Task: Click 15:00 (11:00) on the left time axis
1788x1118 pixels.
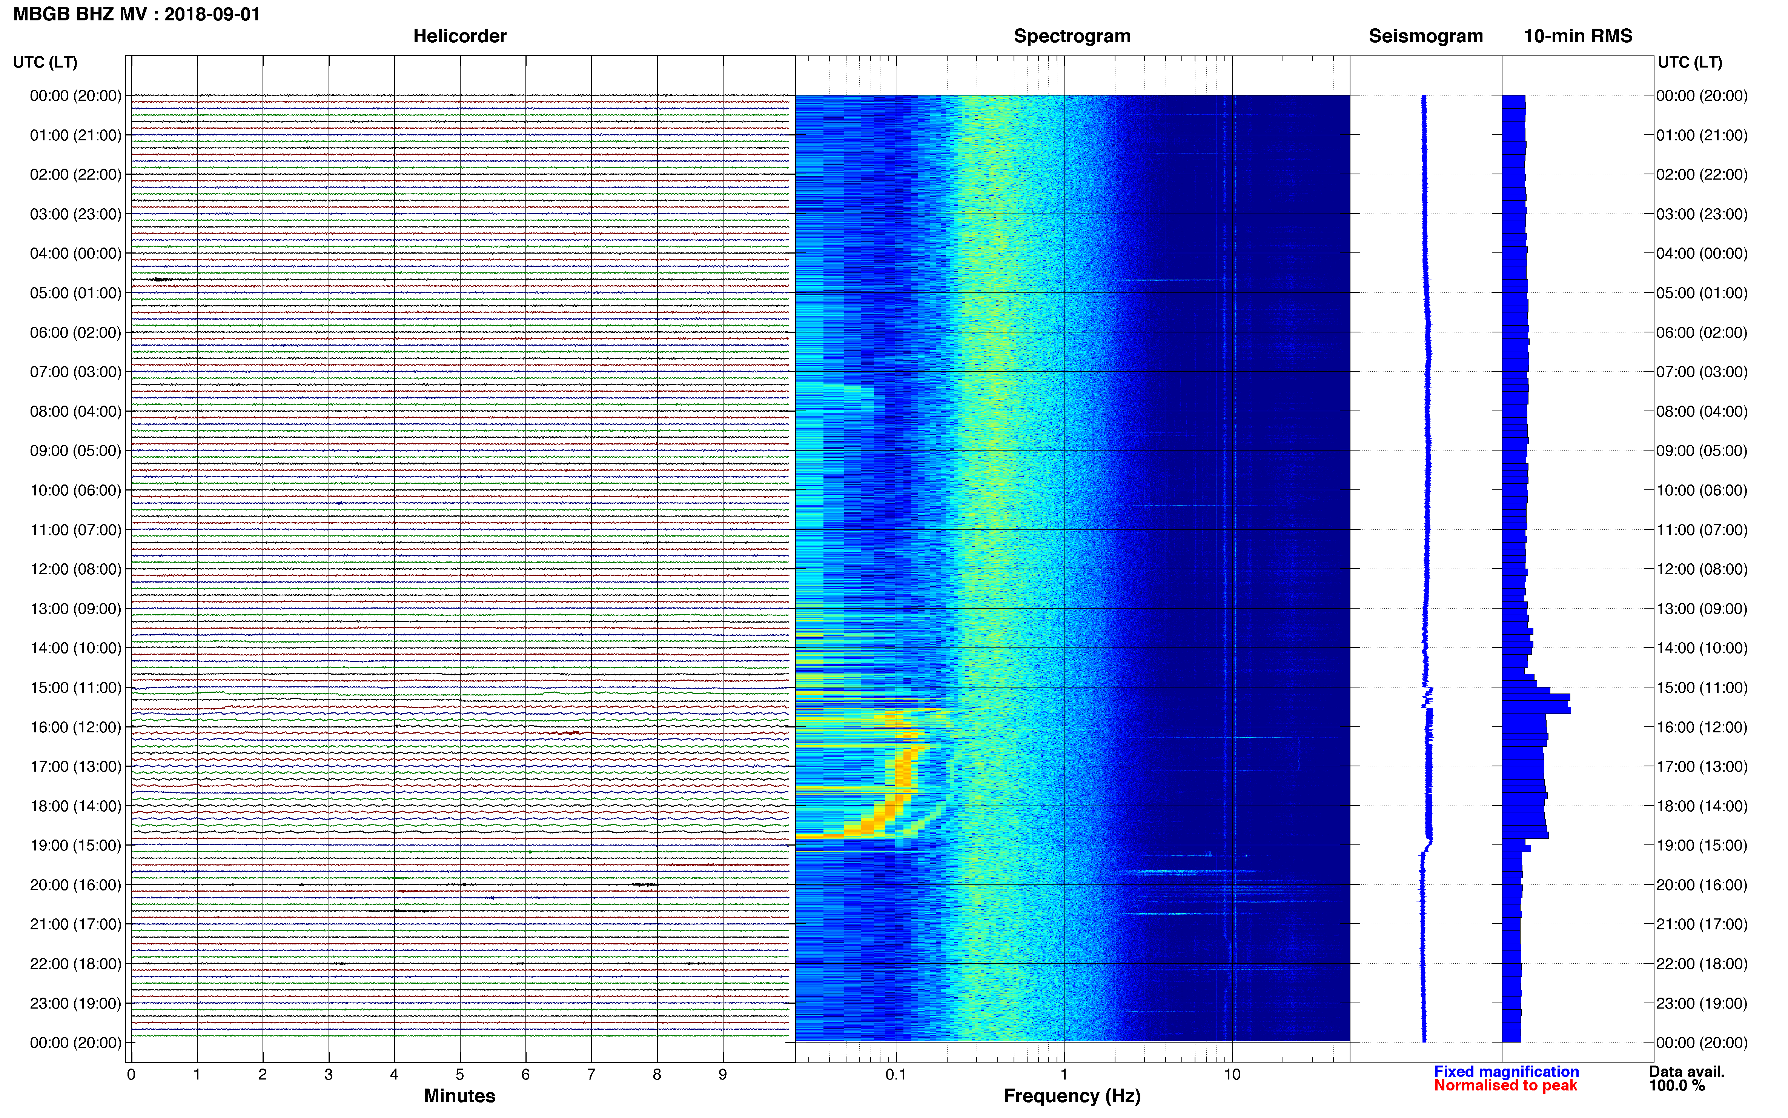Action: [x=75, y=687]
